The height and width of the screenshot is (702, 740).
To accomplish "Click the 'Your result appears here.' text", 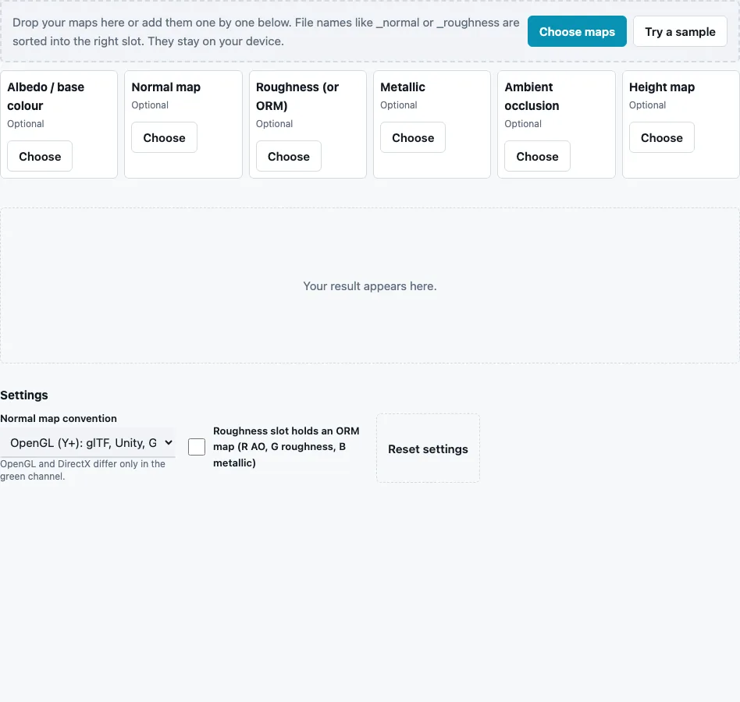I will (370, 286).
